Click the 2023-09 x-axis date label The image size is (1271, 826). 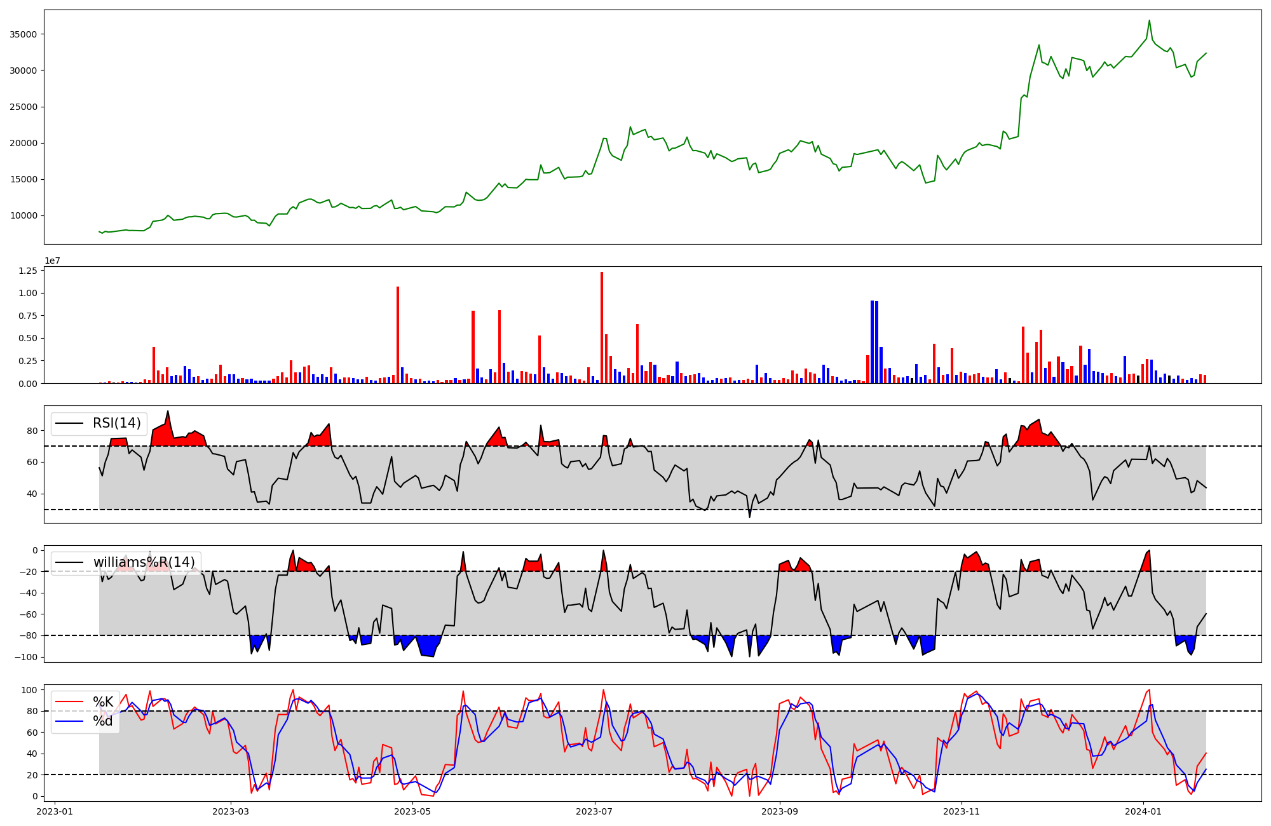tap(779, 811)
